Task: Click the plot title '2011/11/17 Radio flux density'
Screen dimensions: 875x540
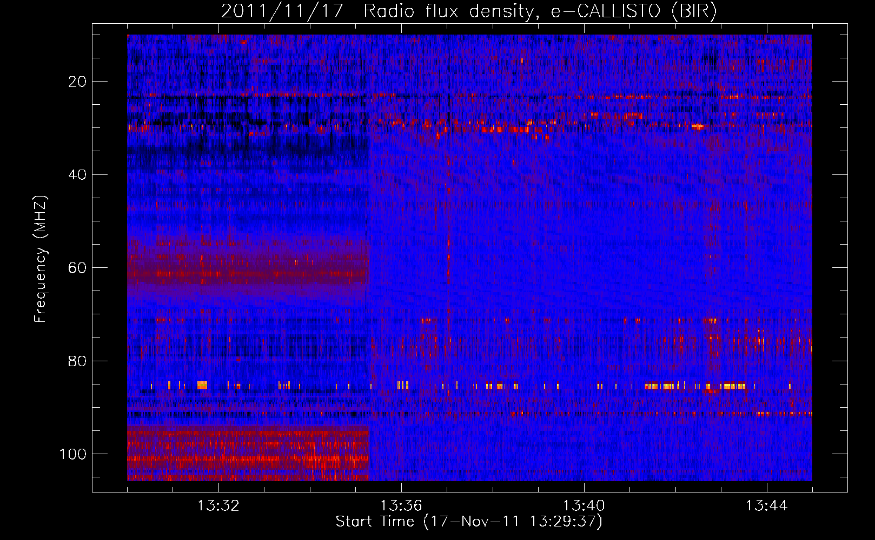Action: pos(469,11)
